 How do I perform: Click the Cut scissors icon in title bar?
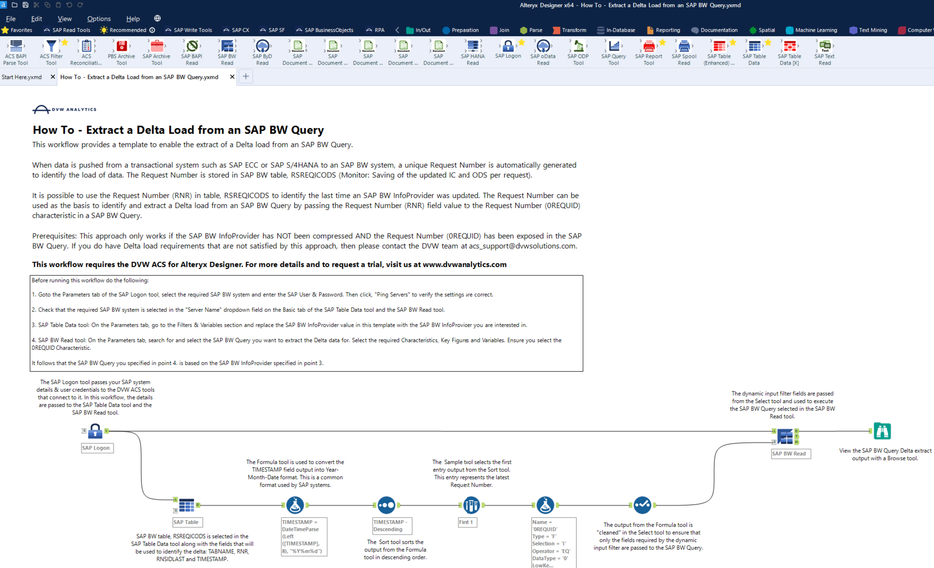36,5
